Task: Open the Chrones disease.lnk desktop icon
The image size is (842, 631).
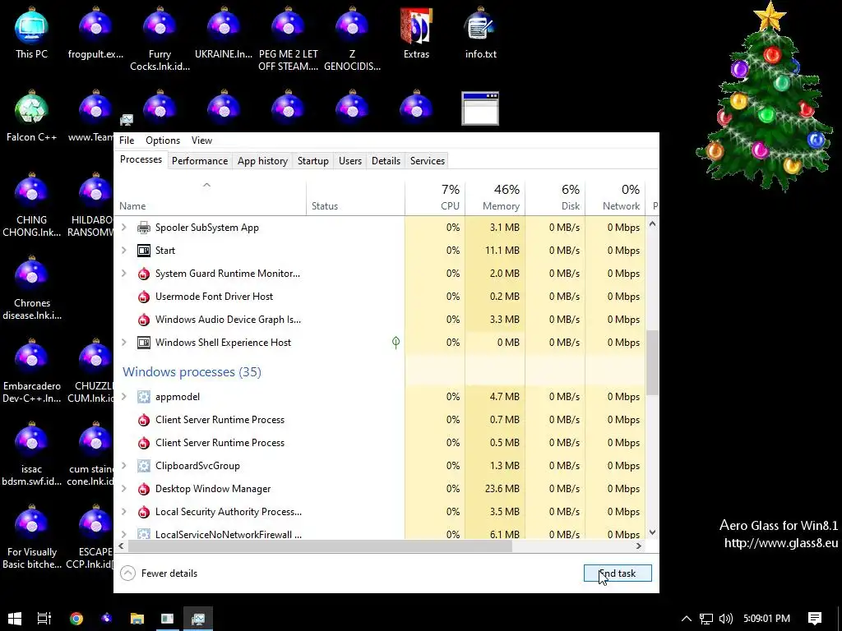Action: pos(31,288)
